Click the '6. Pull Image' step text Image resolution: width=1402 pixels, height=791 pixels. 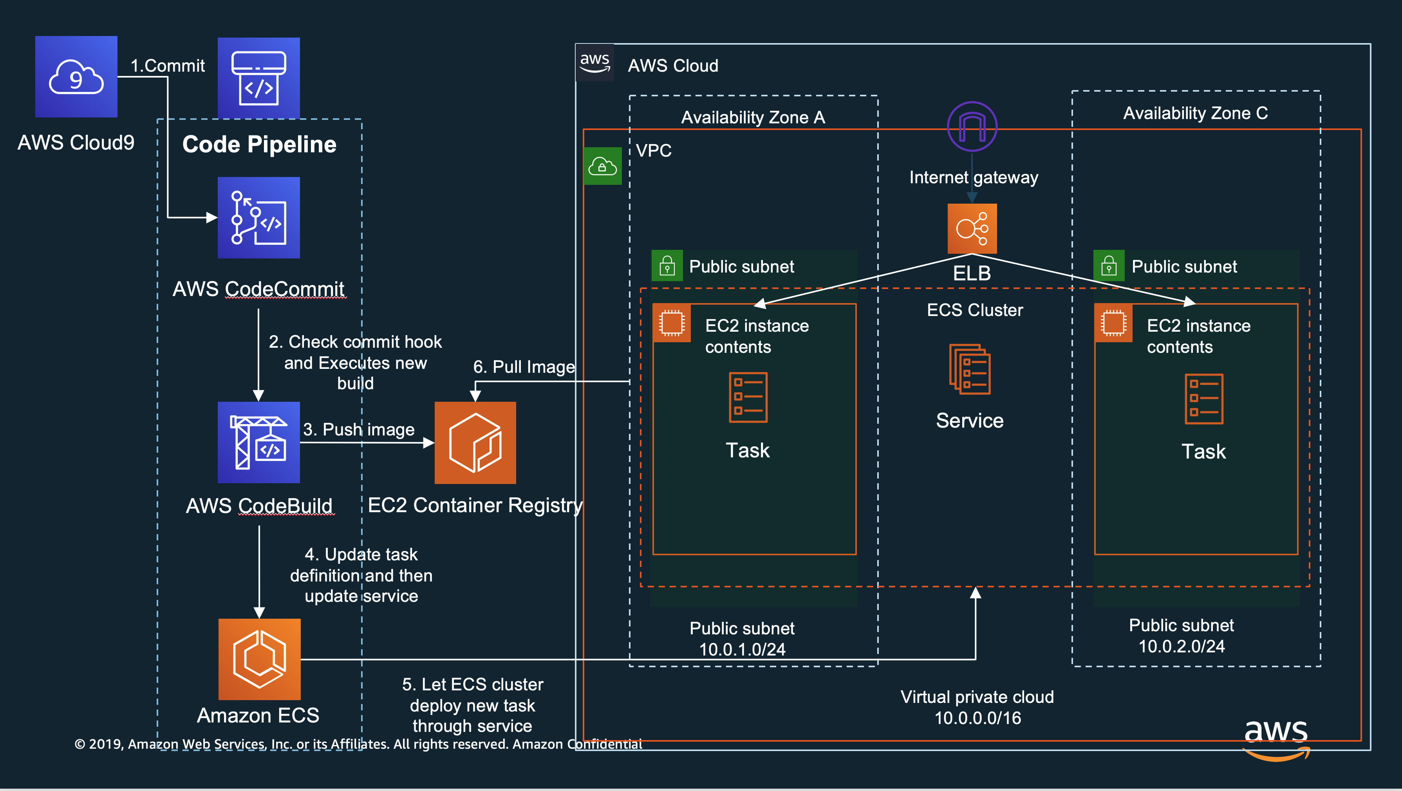[x=524, y=367]
